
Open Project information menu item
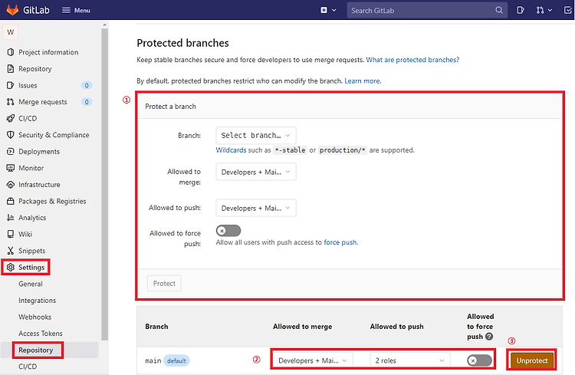tap(48, 52)
